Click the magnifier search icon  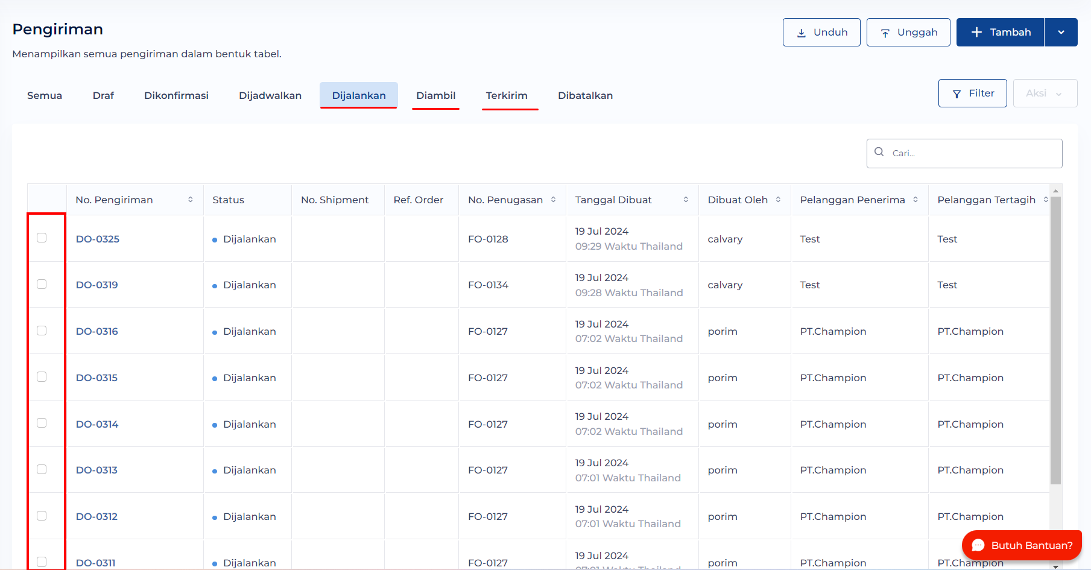(x=879, y=153)
